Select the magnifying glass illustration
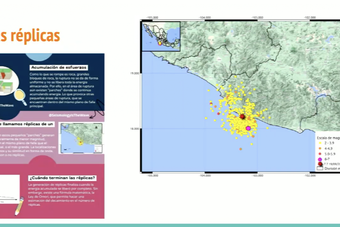 pos(21,97)
